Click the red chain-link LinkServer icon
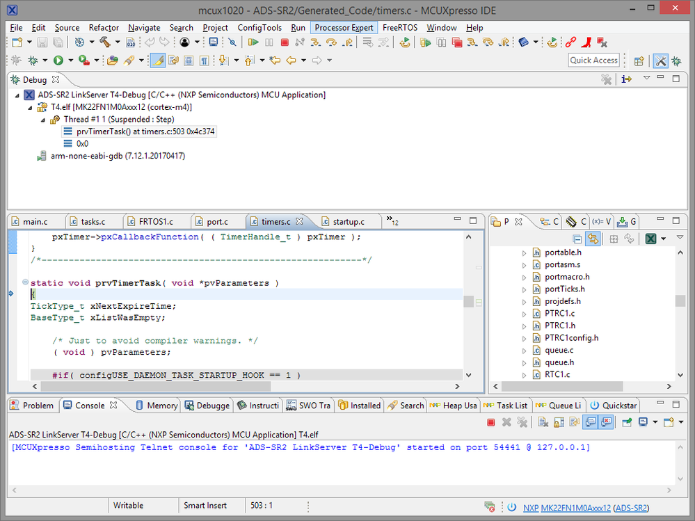 click(571, 42)
